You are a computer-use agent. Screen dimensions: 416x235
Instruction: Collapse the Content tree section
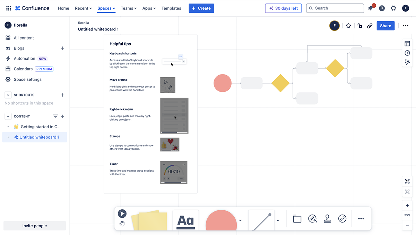pos(8,116)
